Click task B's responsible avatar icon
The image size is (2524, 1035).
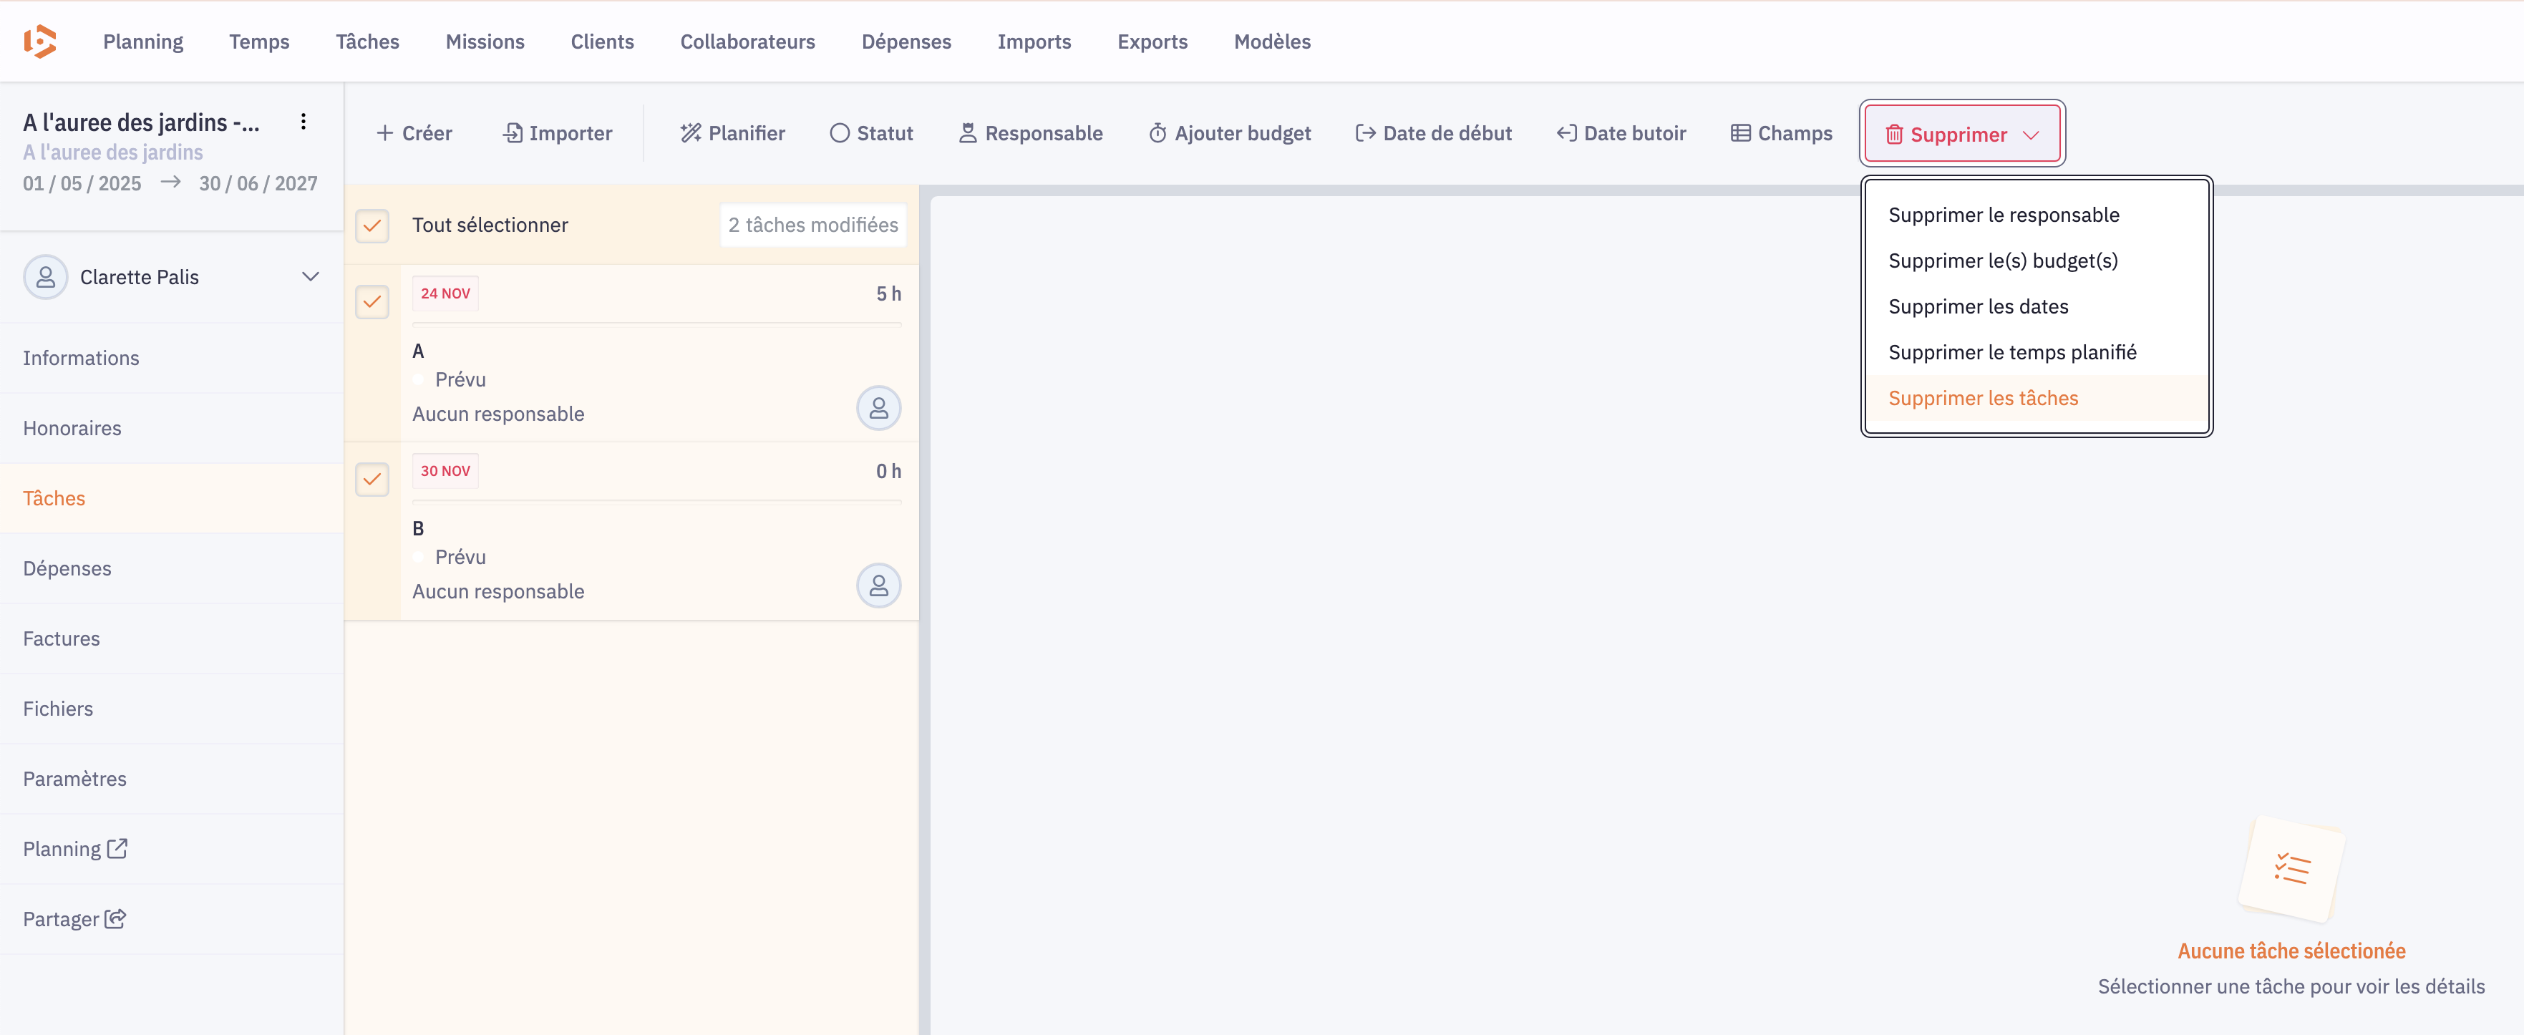pos(878,585)
